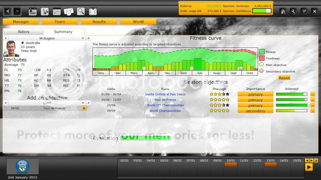Switch to the Riders tab
321x180 pixels.
coord(24,32)
